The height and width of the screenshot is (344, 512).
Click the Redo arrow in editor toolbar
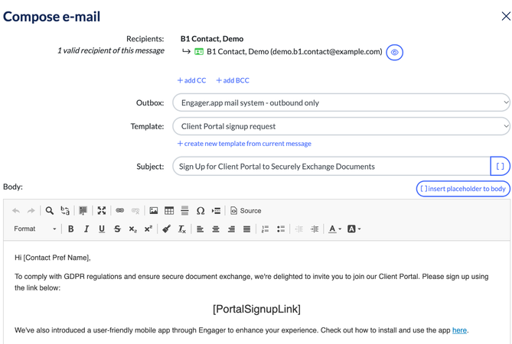(x=31, y=211)
